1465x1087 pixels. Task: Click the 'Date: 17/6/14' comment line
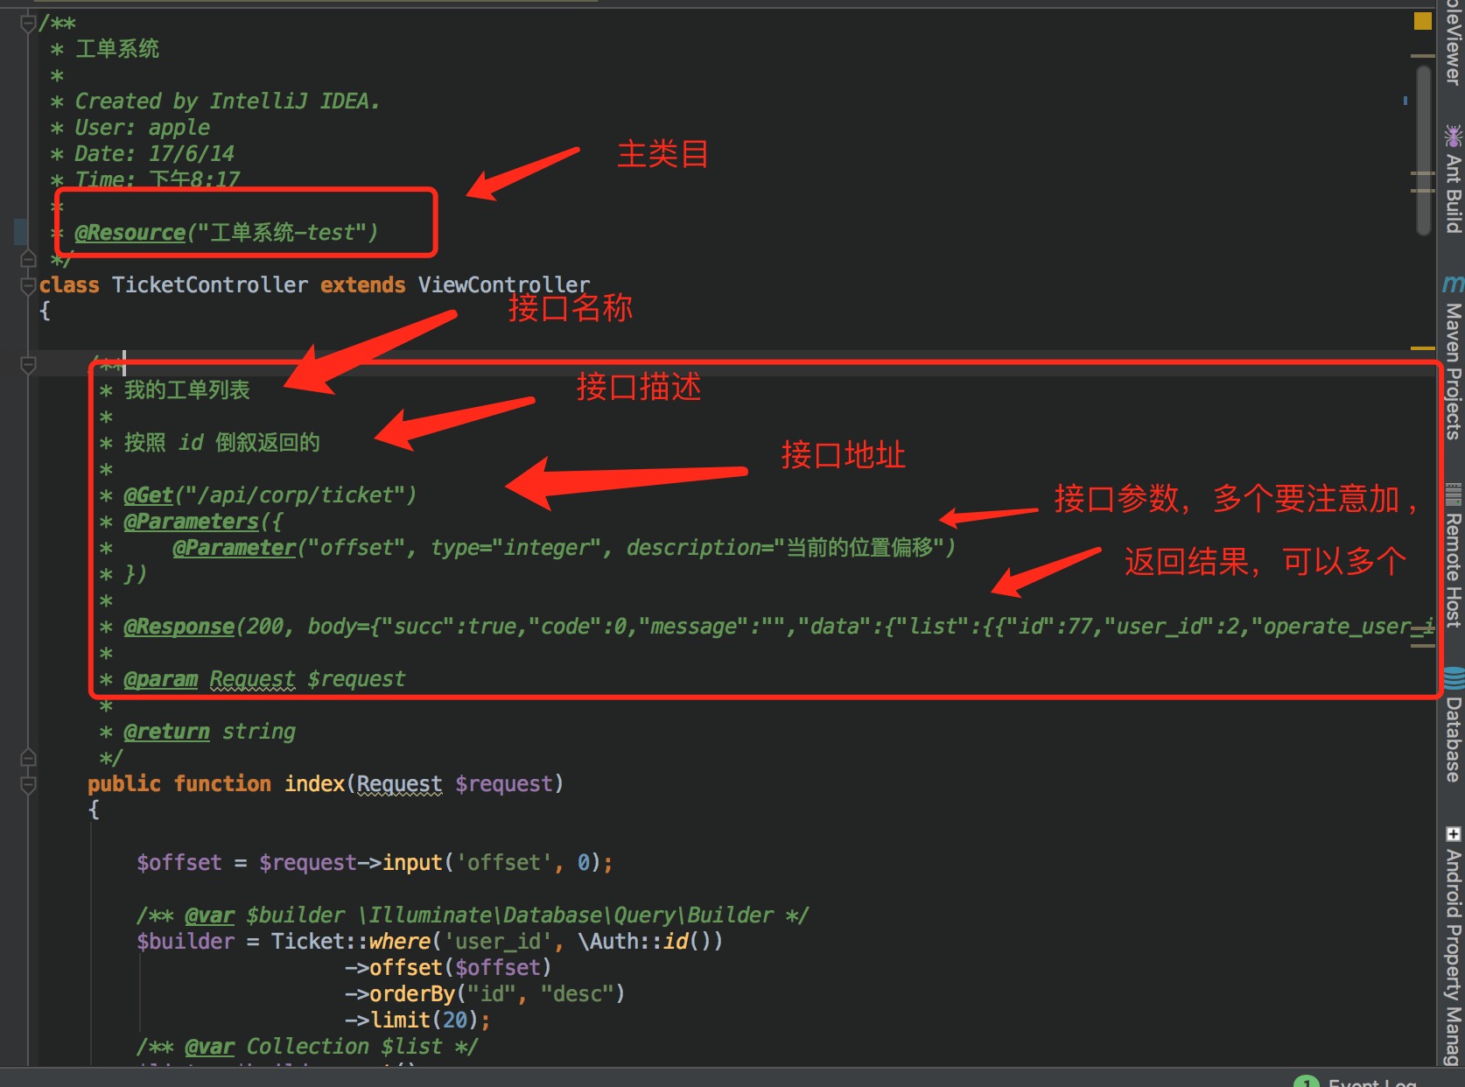(154, 154)
